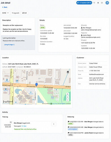Click the Log work button
This screenshot has height=142, width=111.
pos(16,13)
